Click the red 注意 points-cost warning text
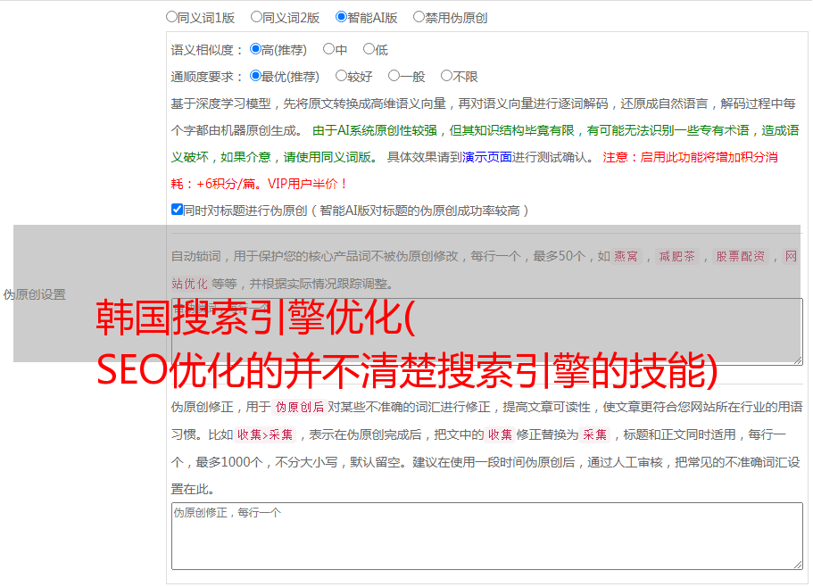Viewport: 813px width, 587px height. (x=475, y=170)
